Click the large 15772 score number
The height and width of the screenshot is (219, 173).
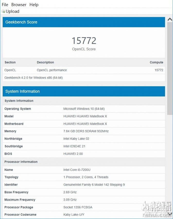(x=84, y=41)
